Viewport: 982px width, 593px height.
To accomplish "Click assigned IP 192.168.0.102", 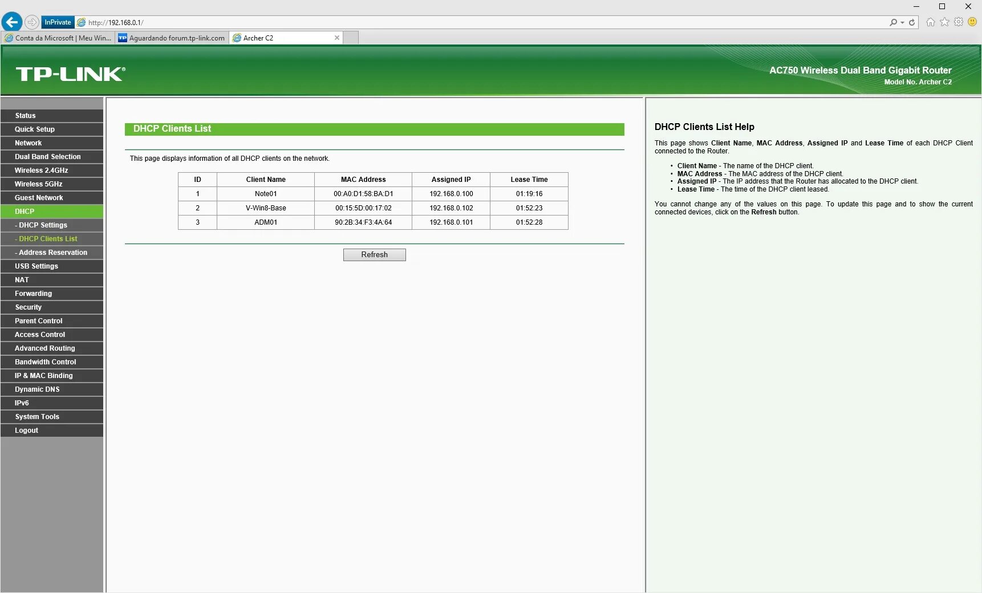I will [x=451, y=208].
